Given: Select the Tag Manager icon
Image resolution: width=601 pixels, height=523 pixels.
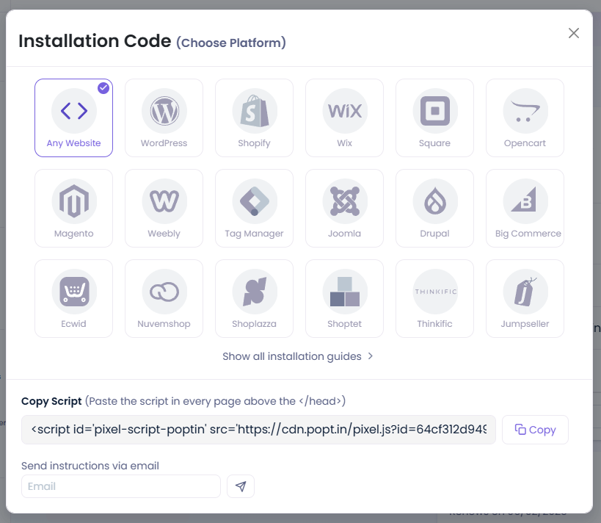Looking at the screenshot, I should [255, 201].
